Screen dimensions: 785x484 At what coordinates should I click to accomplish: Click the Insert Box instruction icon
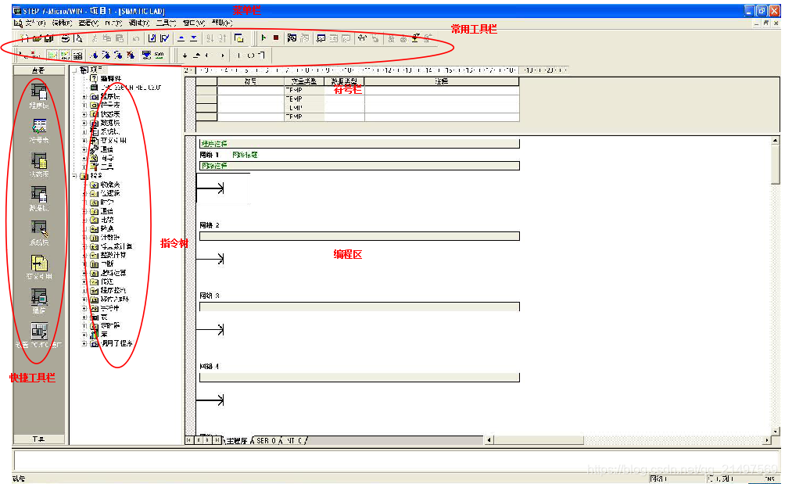point(262,56)
